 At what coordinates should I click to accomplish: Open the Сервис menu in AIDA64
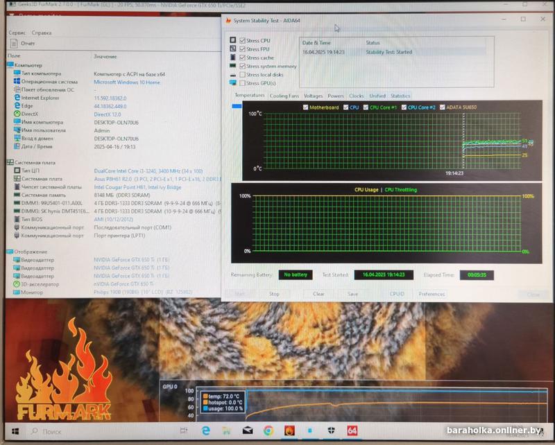(17, 33)
